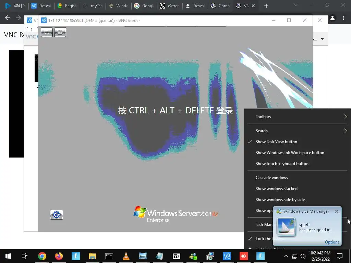Minimize the VNC Viewer QEMU window
351x263 pixels.
coord(274,20)
